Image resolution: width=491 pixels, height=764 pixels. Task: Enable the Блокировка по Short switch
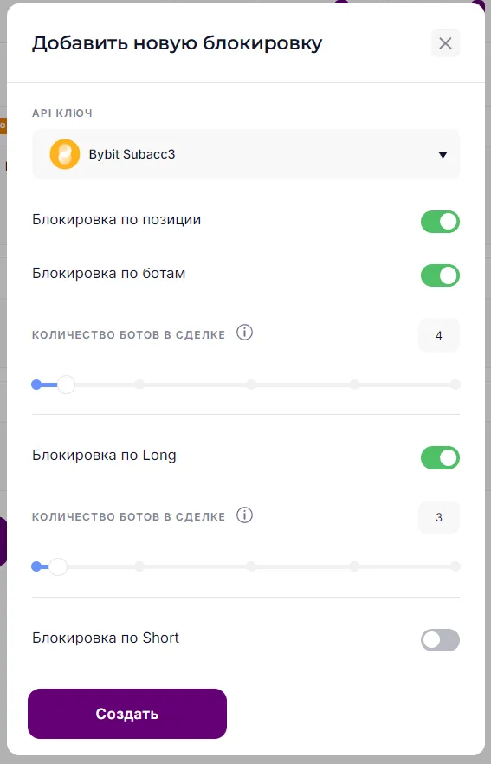tap(440, 640)
